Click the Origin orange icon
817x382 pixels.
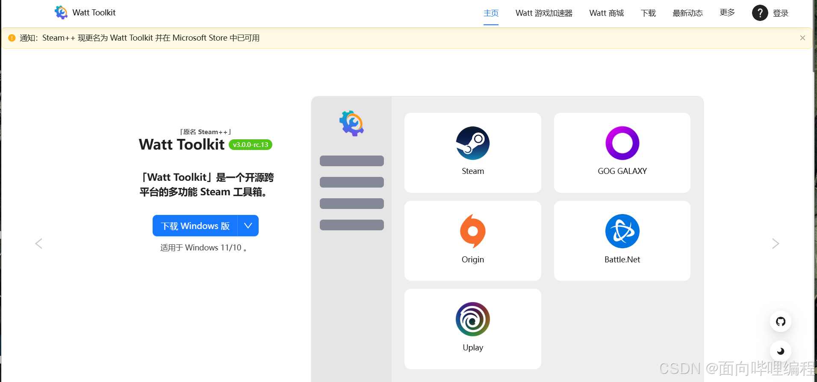(x=473, y=231)
